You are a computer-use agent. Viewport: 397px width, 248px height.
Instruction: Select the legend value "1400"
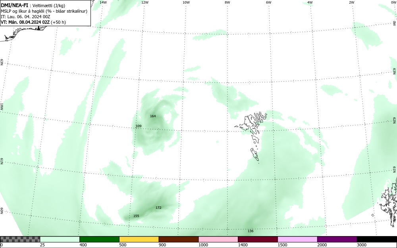pos(243,245)
